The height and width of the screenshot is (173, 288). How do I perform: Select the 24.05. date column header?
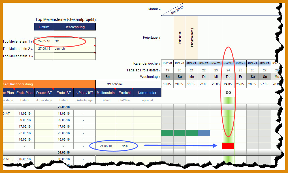[228, 84]
